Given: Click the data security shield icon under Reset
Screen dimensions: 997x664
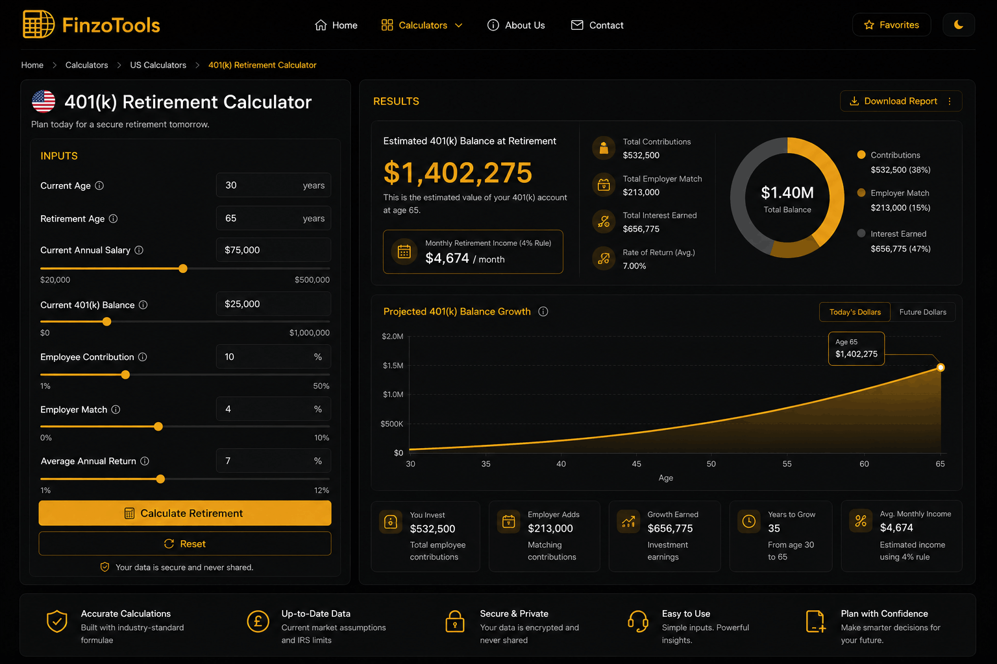Looking at the screenshot, I should point(105,567).
